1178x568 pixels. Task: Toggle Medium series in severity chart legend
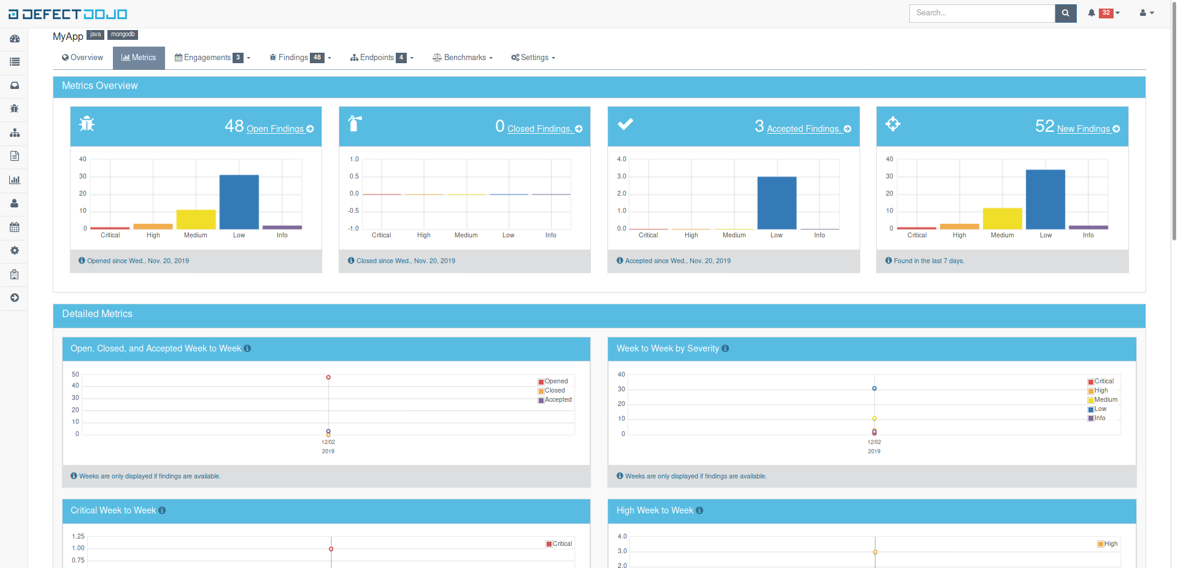(1103, 400)
